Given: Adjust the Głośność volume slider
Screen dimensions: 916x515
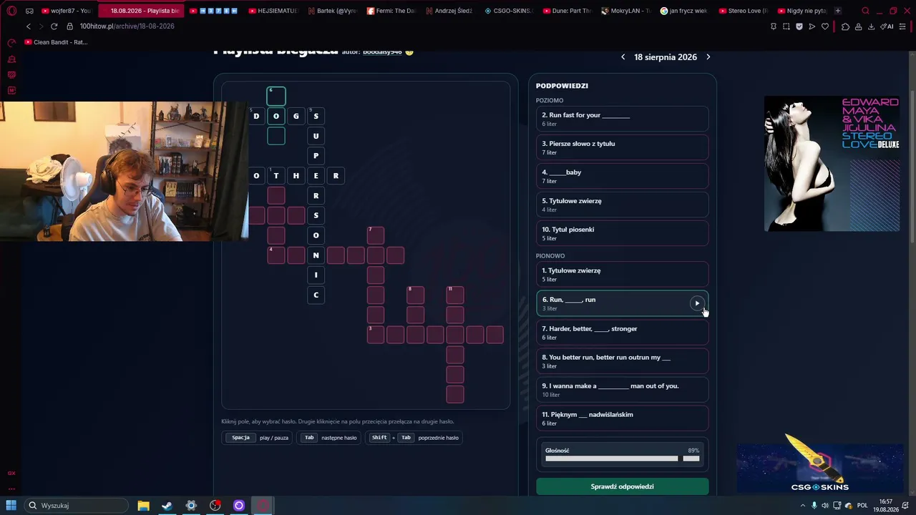Looking at the screenshot, I should tap(623, 458).
